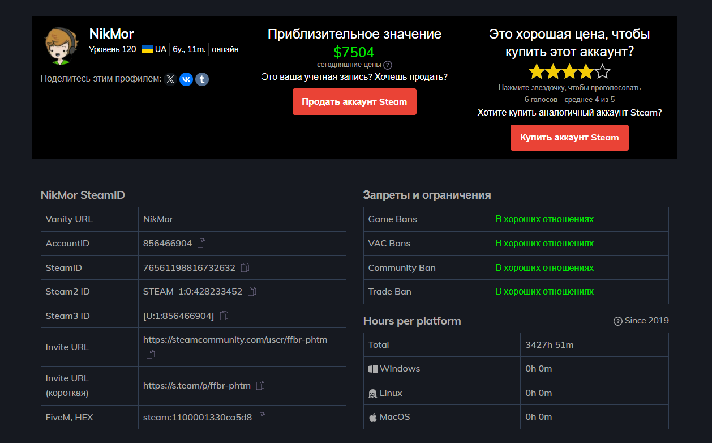712x443 pixels.
Task: Select the text steam:1100001330ca5d8
Action: tap(198, 417)
